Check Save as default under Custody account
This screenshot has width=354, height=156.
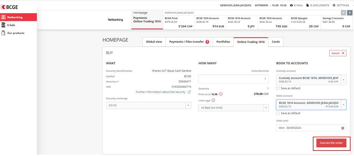coord(278,88)
